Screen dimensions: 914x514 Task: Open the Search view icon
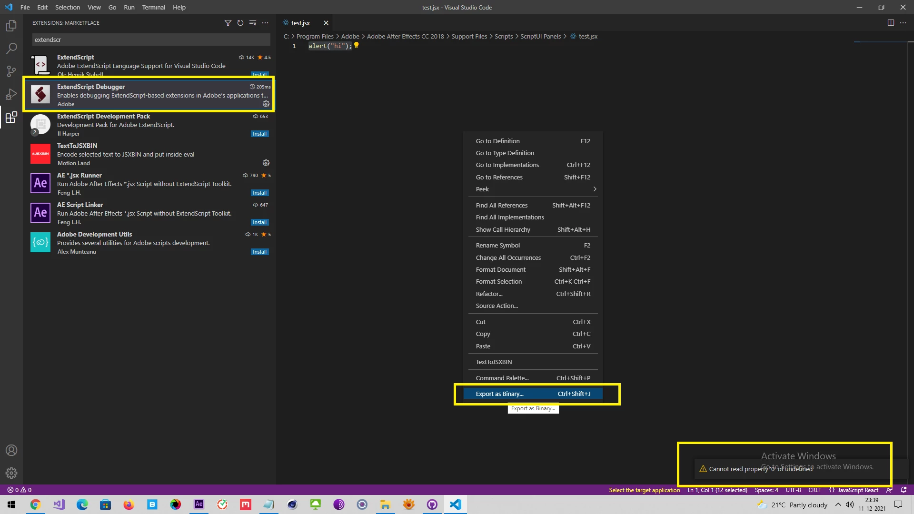pyautogui.click(x=11, y=49)
